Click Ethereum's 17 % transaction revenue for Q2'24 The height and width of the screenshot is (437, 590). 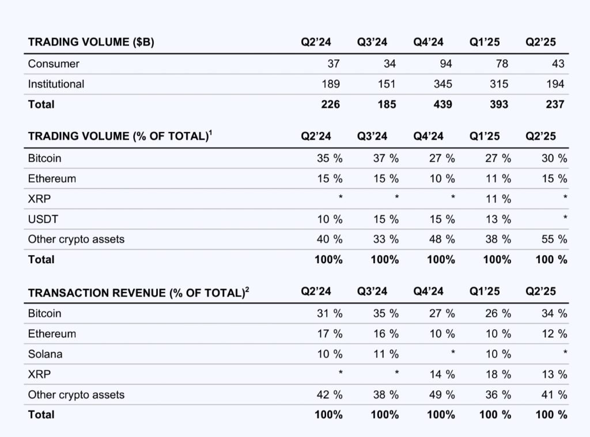(330, 334)
